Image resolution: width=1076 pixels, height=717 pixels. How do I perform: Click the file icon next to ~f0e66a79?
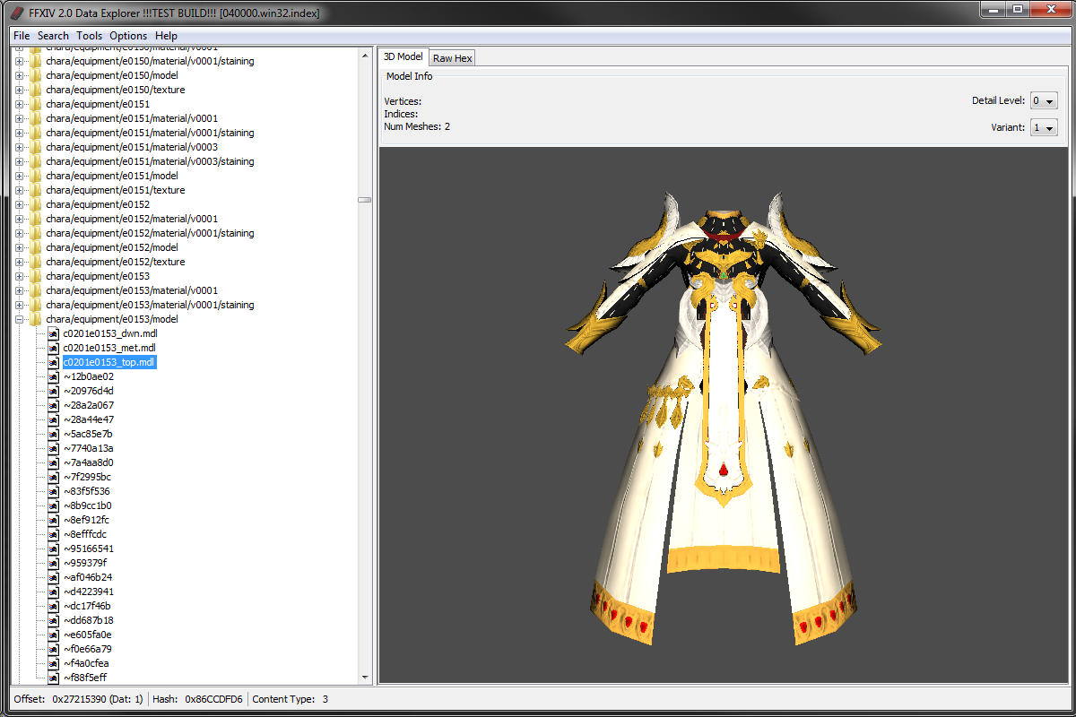(53, 649)
